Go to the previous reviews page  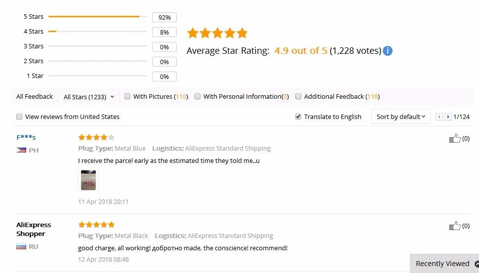click(439, 117)
